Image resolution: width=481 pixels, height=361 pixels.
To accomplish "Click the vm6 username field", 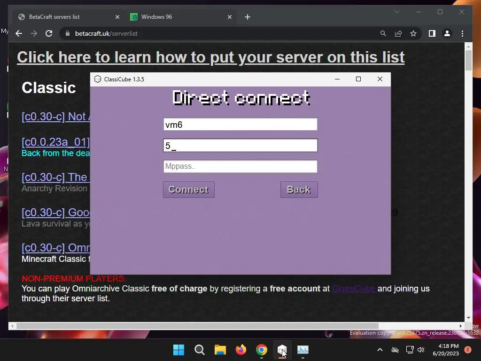I will pyautogui.click(x=240, y=124).
